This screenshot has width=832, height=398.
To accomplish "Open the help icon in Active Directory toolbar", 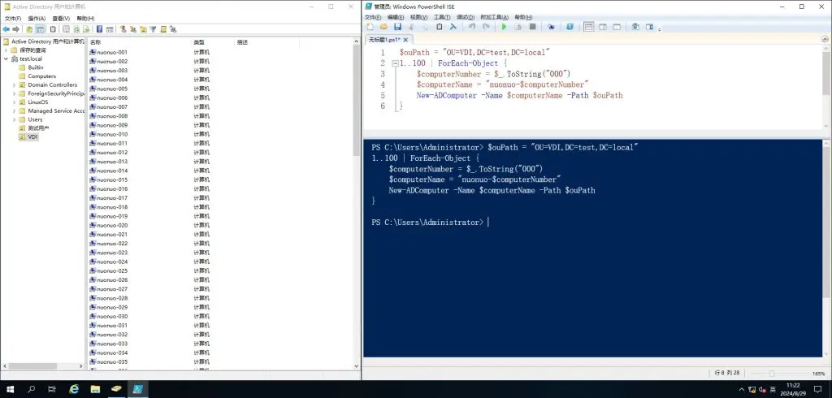I will point(99,29).
